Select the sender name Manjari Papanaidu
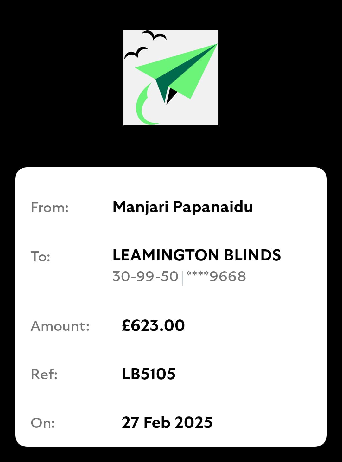Viewport: 342px width, 462px height. (x=182, y=207)
